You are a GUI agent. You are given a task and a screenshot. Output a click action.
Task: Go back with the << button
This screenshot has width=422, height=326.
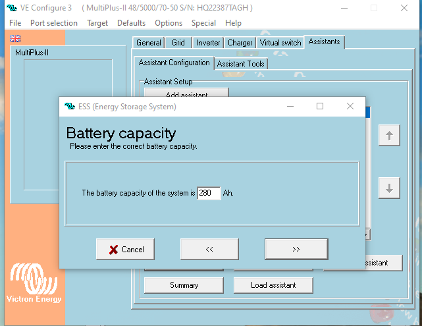tap(209, 250)
